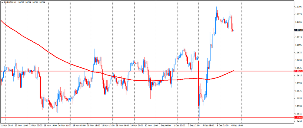Click the 1.0675 price scale value
This screenshot has height=128, width=303.
[x=298, y=53]
